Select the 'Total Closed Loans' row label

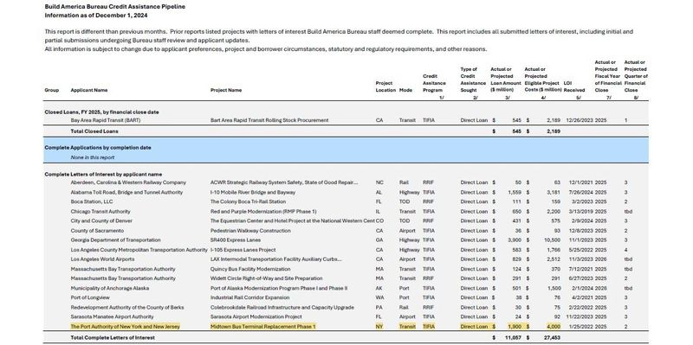point(94,131)
